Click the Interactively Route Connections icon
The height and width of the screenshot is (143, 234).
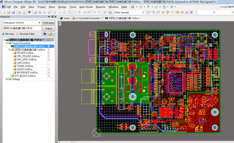(x=149, y=12)
